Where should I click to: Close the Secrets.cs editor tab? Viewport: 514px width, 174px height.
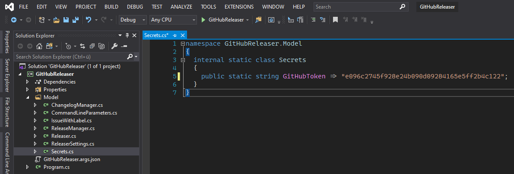tap(183, 35)
